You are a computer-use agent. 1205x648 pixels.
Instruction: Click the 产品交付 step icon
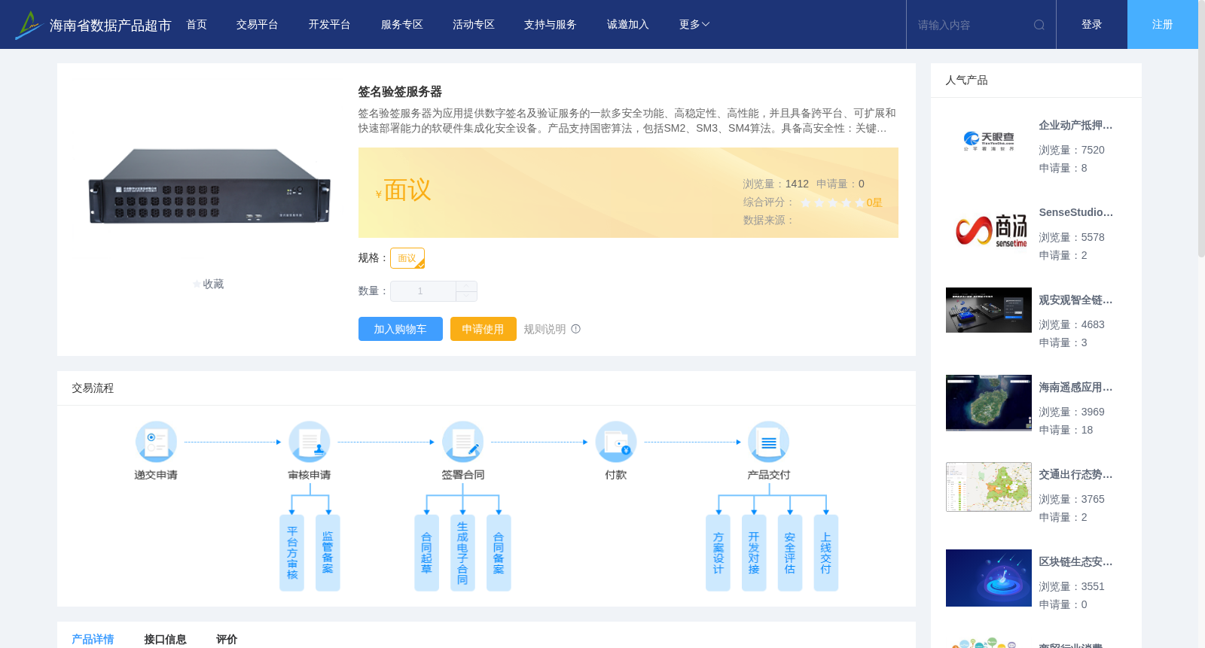[x=769, y=442]
